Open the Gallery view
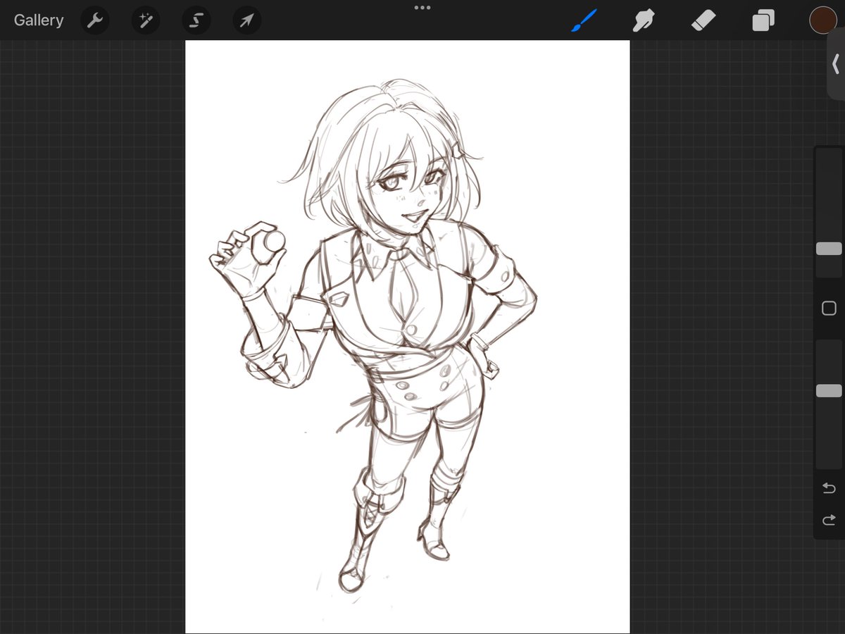Viewport: 845px width, 634px height. (x=39, y=20)
